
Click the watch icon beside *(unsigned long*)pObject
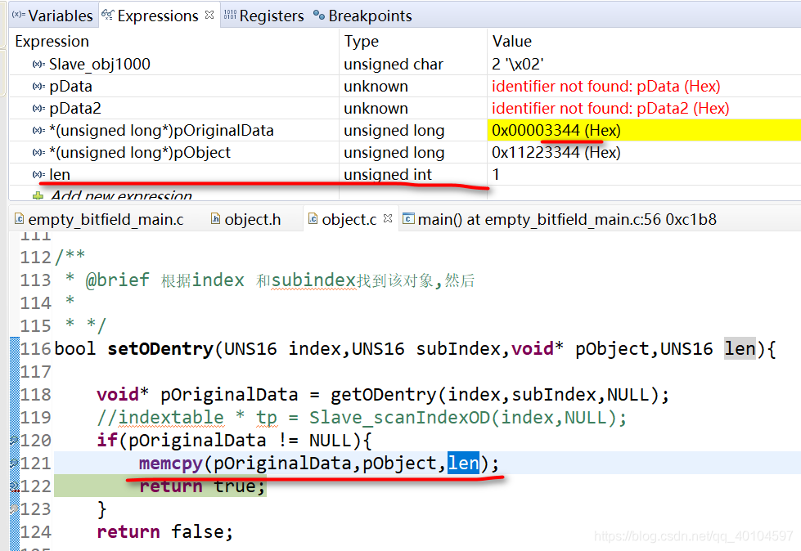point(38,153)
